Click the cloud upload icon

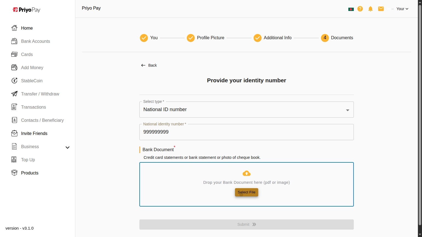[x=246, y=173]
